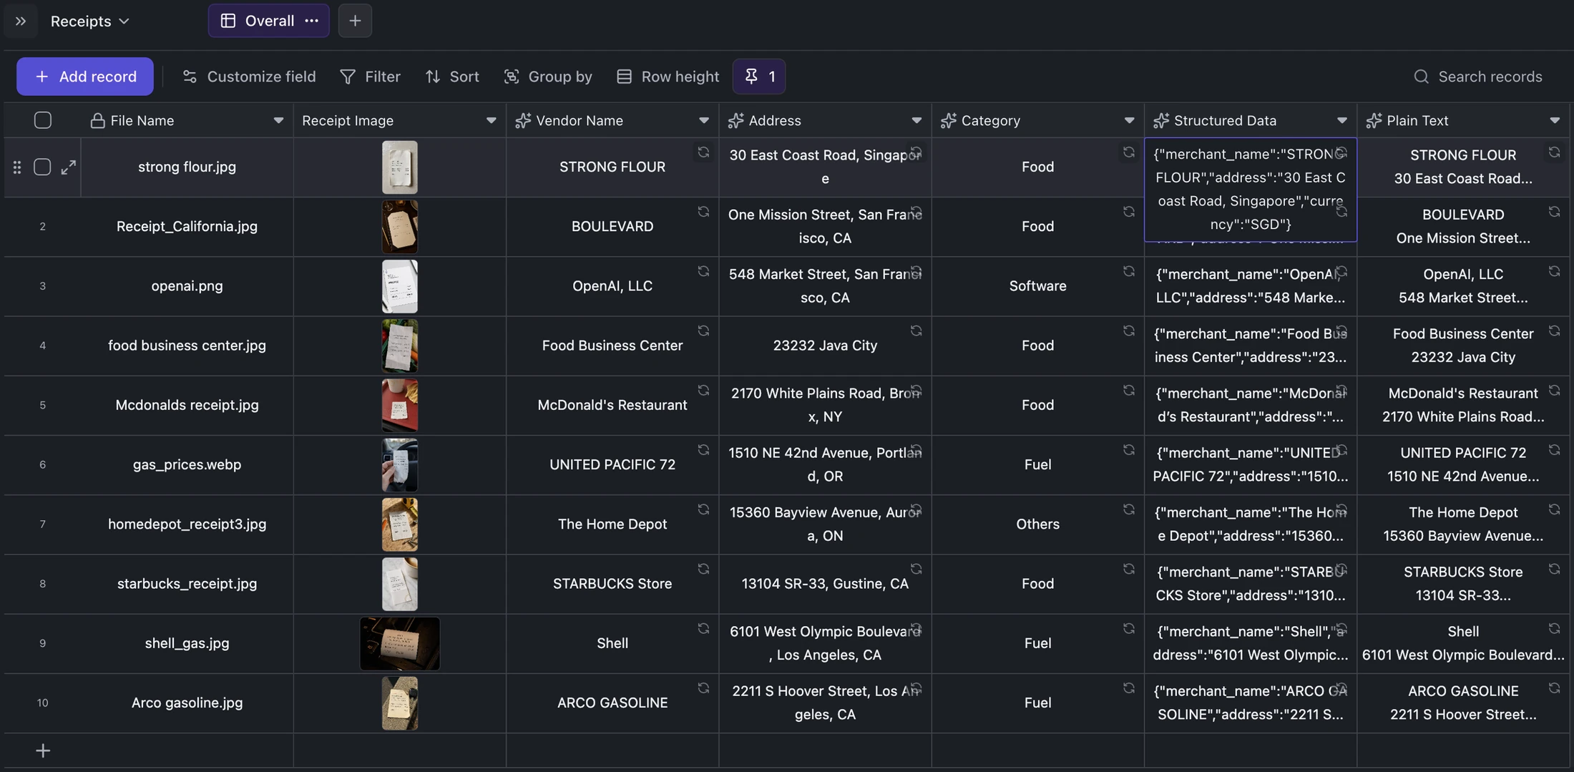Select the BOULEVARD vendor name cell
This screenshot has height=772, width=1574.
click(x=612, y=227)
